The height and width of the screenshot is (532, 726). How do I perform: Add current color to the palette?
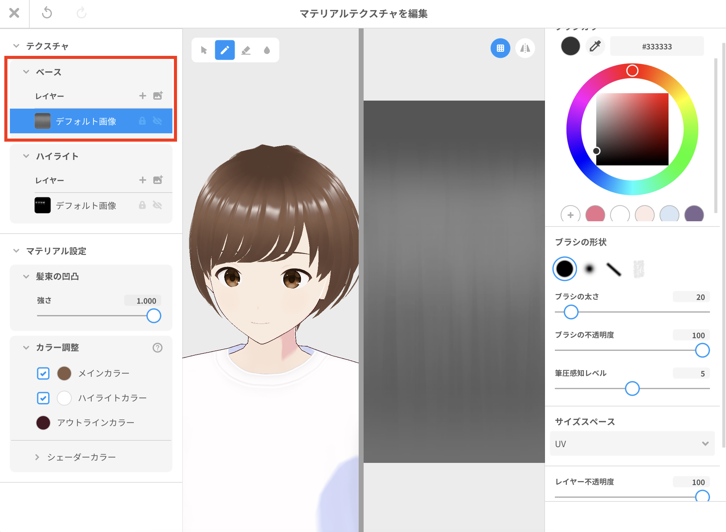(570, 215)
